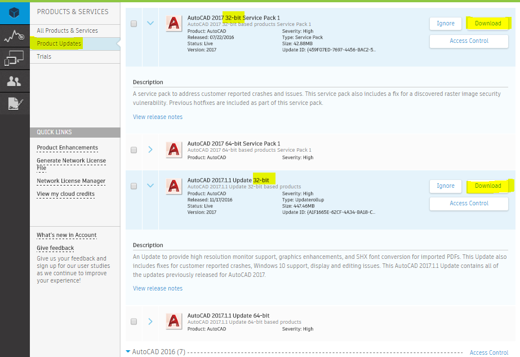Image resolution: width=520 pixels, height=357 pixels.
Task: Tick checkbox for AutoCAD 2017 32-bit Service Pack 1
Action: (x=134, y=24)
